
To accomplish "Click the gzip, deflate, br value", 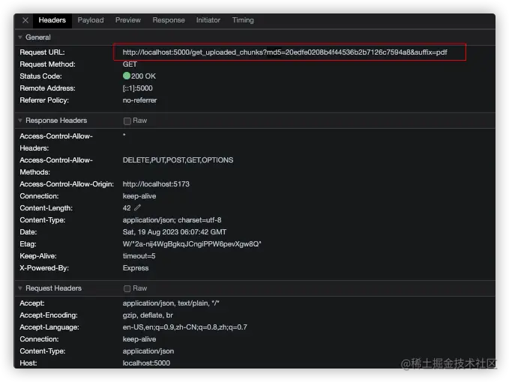I will click(148, 315).
